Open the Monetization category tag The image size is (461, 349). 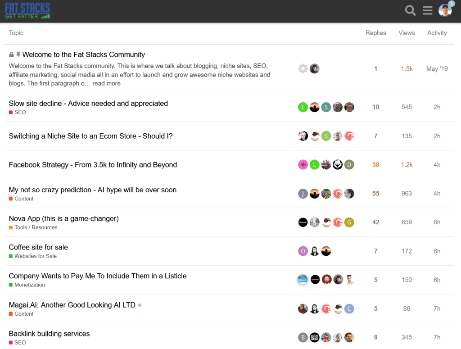pyautogui.click(x=30, y=285)
